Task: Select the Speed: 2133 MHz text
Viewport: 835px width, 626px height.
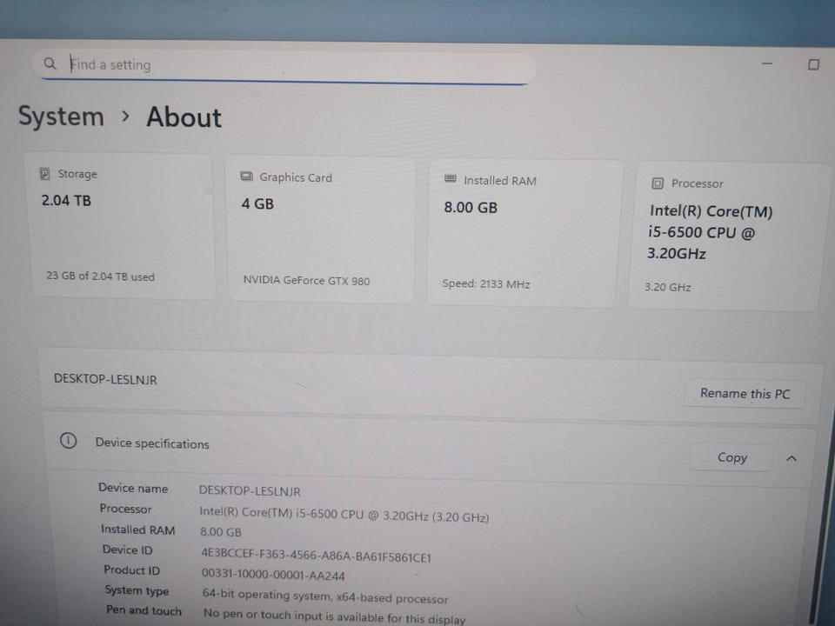Action: (x=485, y=283)
